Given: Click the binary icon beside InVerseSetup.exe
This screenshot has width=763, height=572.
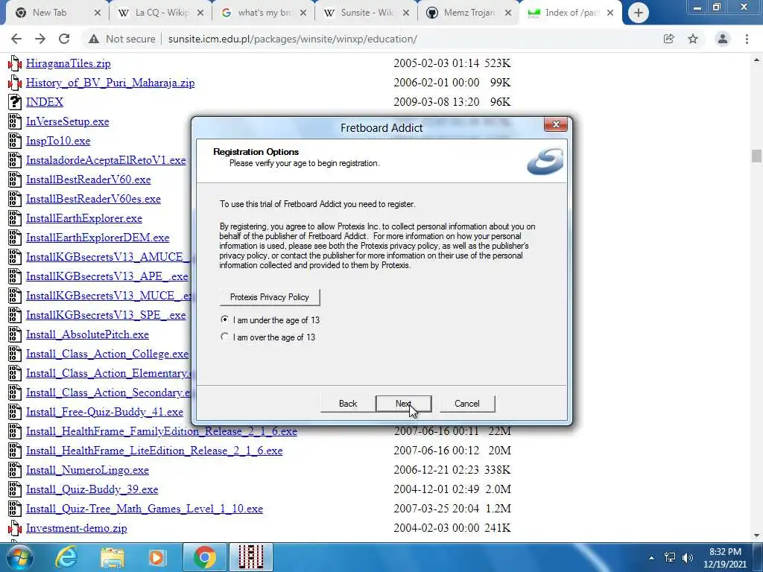Looking at the screenshot, I should tap(15, 121).
